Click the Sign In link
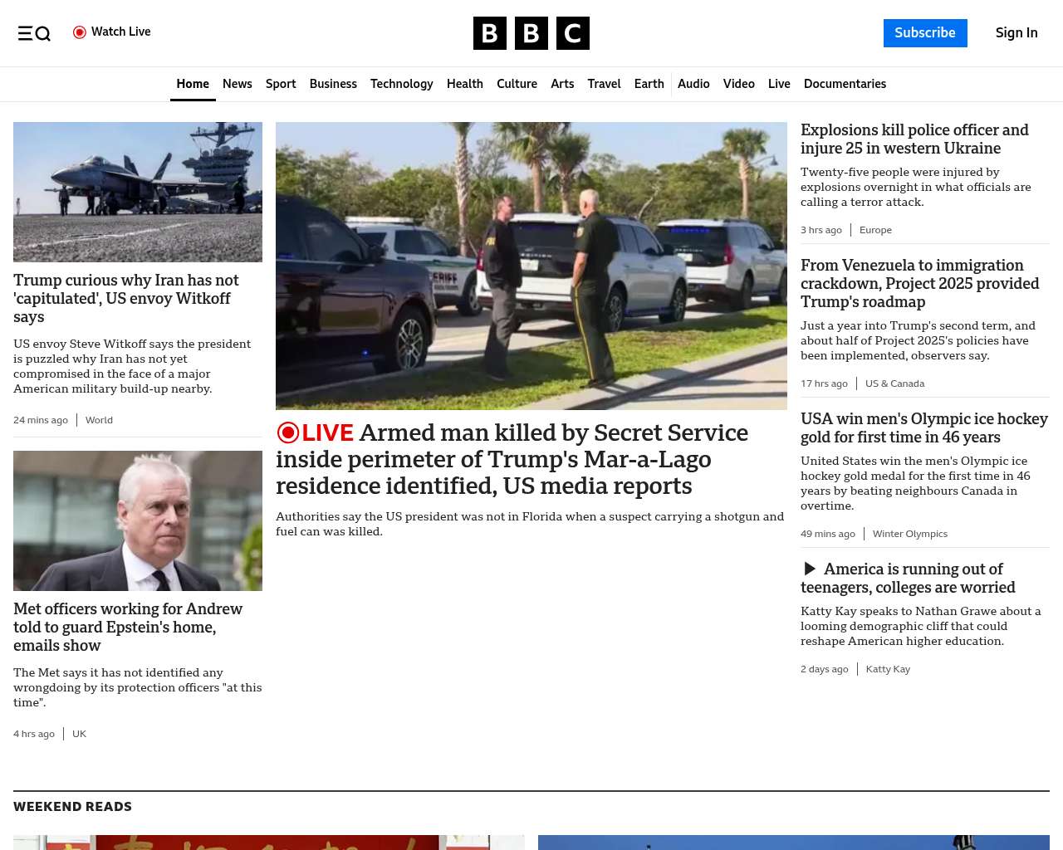 click(1016, 33)
